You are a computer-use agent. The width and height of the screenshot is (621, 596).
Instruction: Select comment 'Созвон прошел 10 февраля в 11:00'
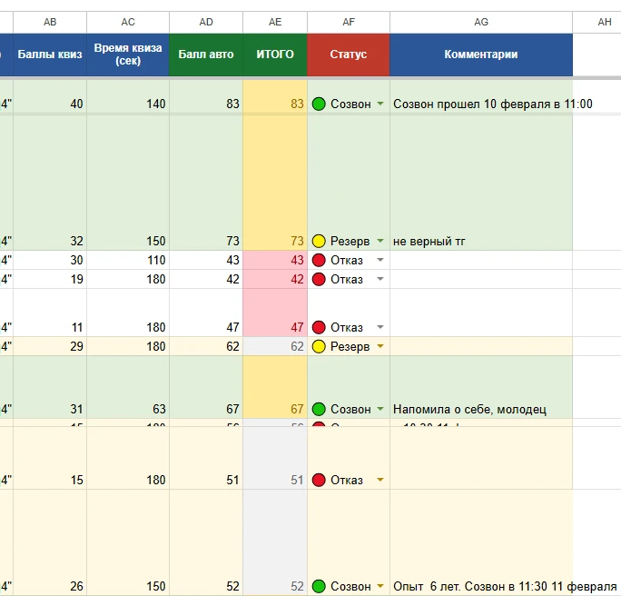[493, 104]
